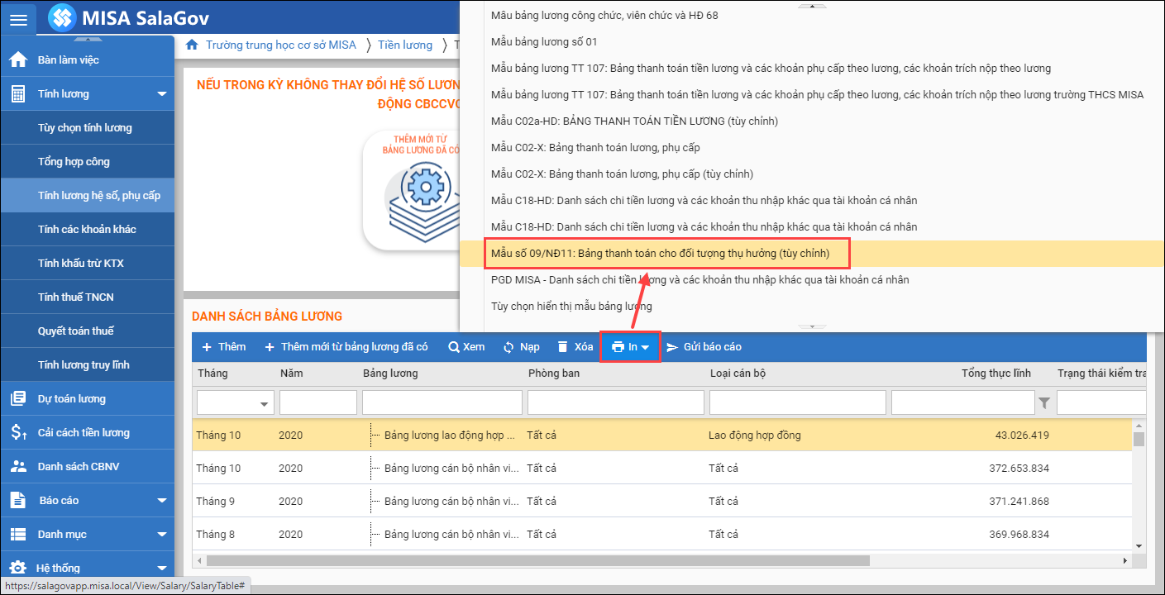Open Tính thuế TNCN
The image size is (1165, 595).
point(88,297)
